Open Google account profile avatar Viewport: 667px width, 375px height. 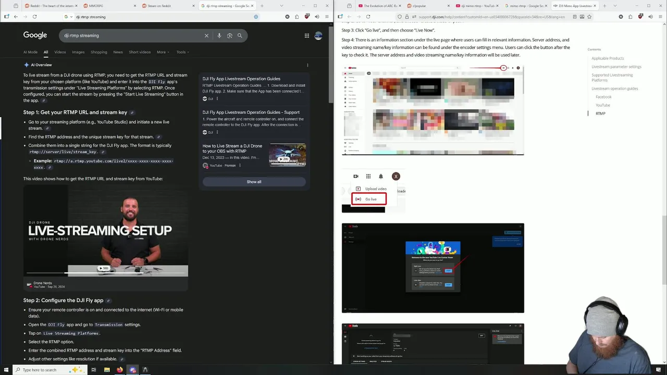[318, 35]
